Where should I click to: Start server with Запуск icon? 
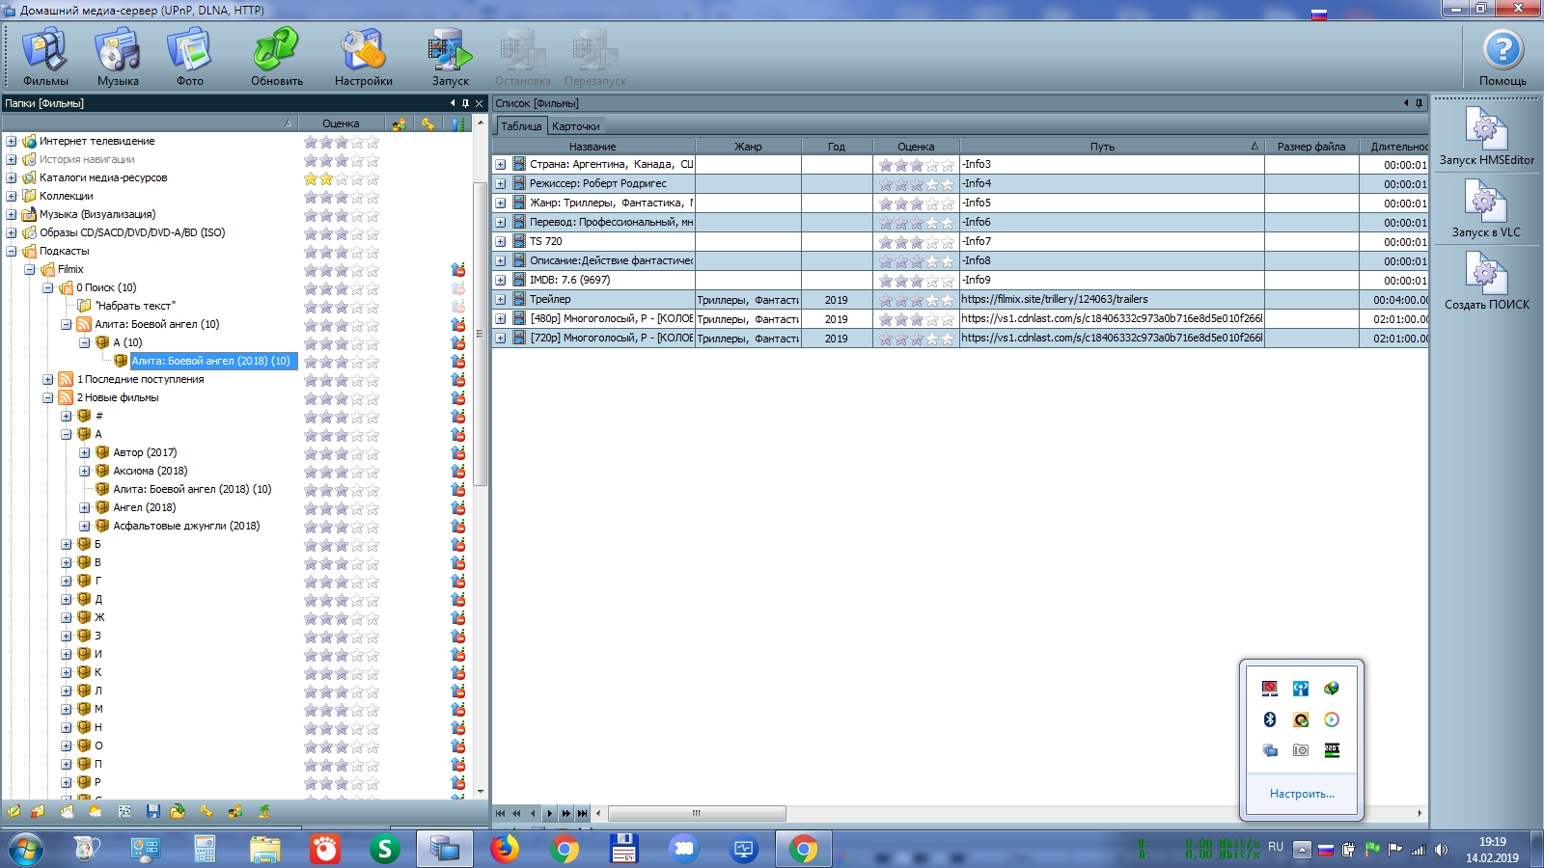point(450,56)
